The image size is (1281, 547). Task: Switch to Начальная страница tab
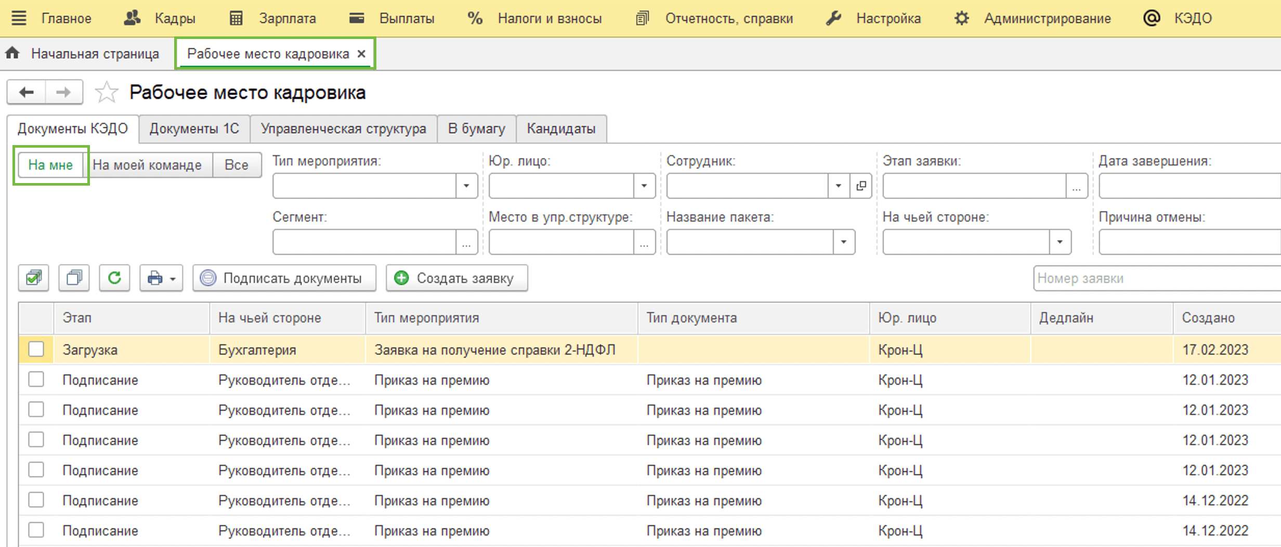click(95, 54)
